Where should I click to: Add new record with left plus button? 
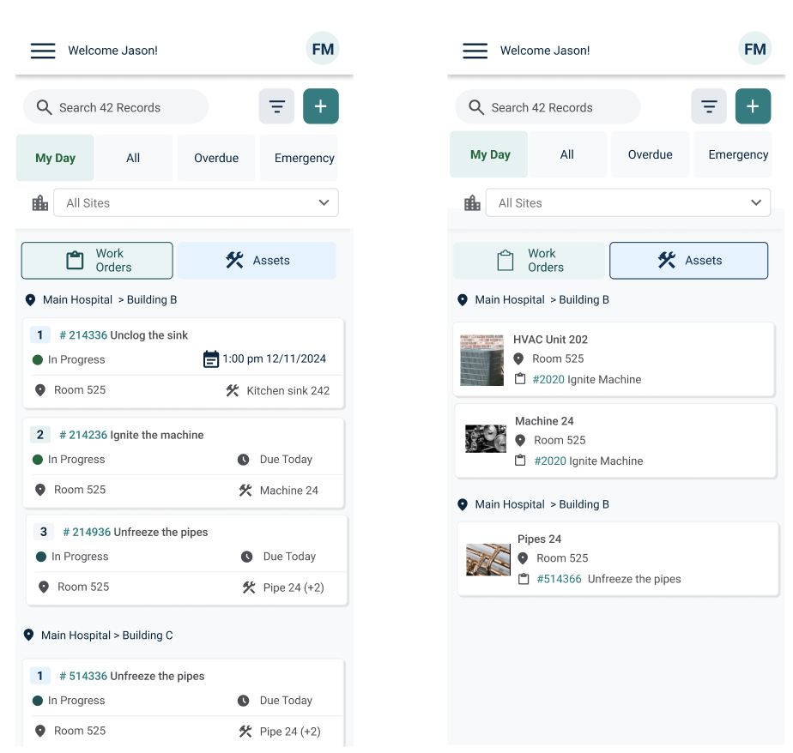coord(321,106)
